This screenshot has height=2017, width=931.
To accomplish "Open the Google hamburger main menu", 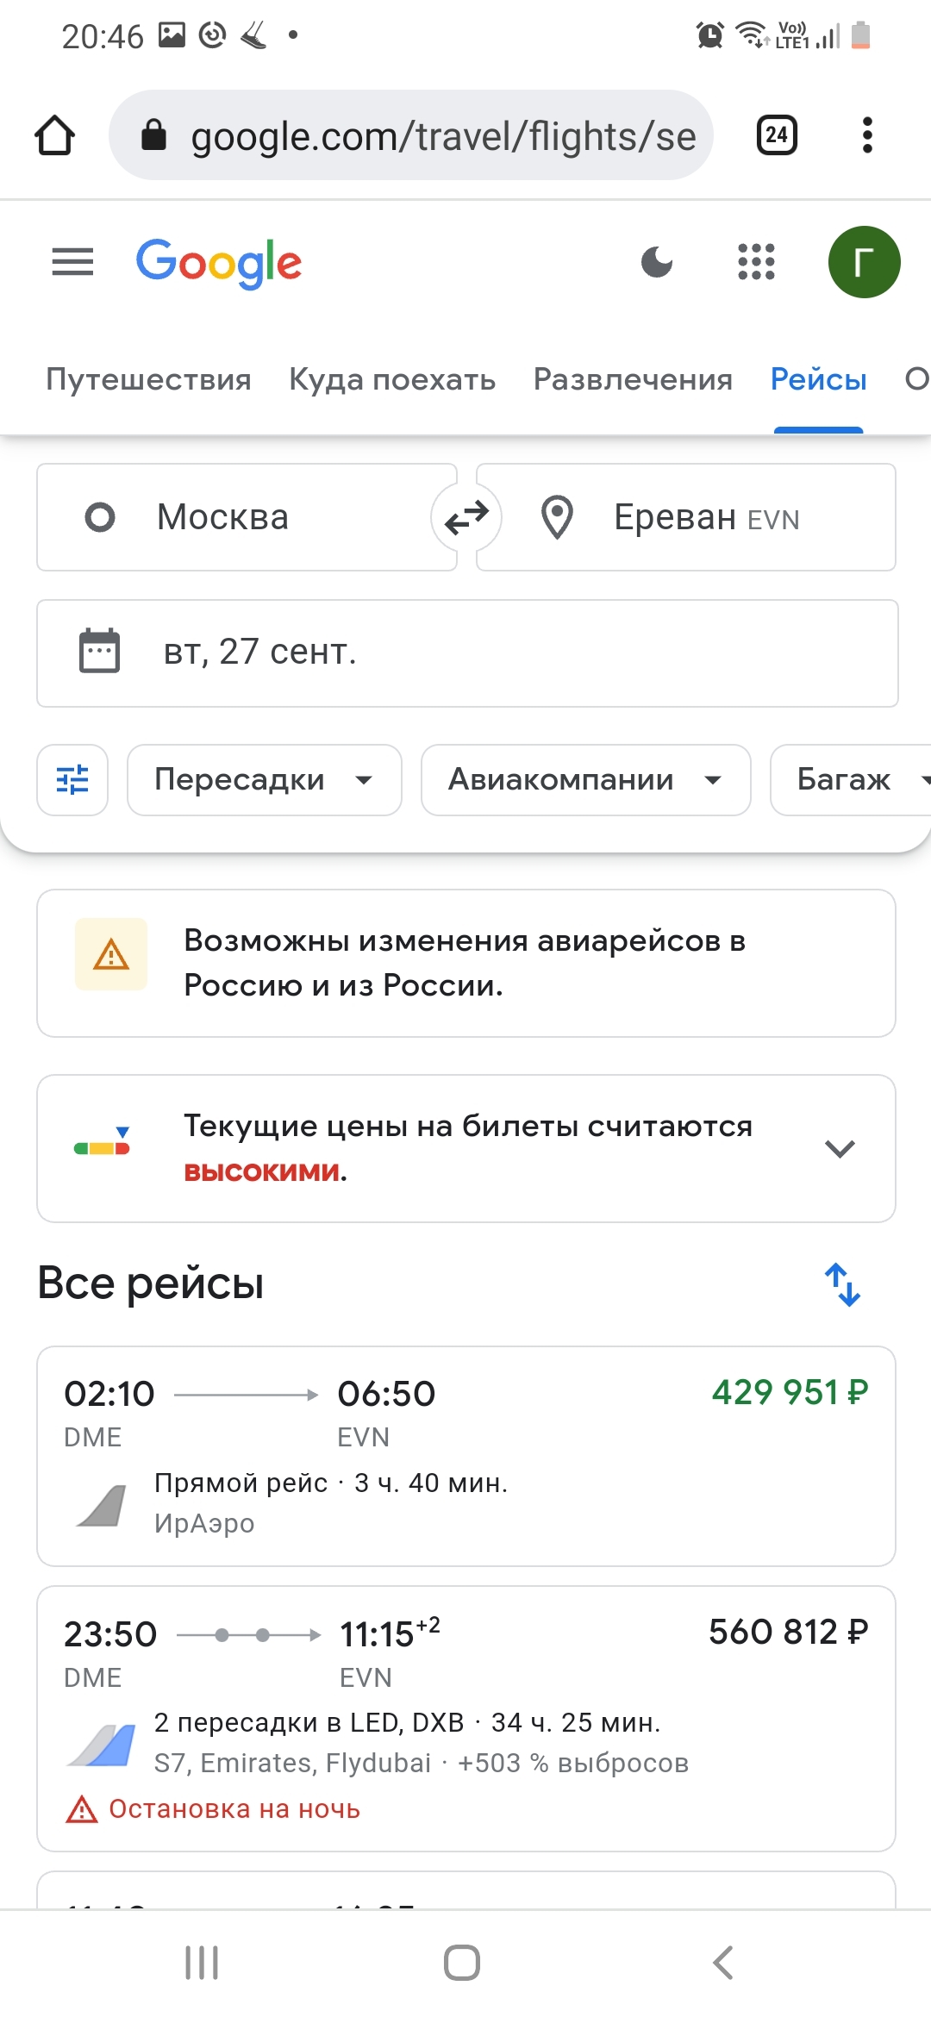I will (72, 262).
